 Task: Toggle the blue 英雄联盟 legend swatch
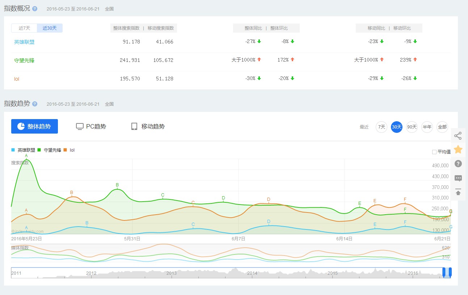[13, 150]
